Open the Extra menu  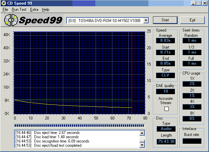(x=34, y=10)
